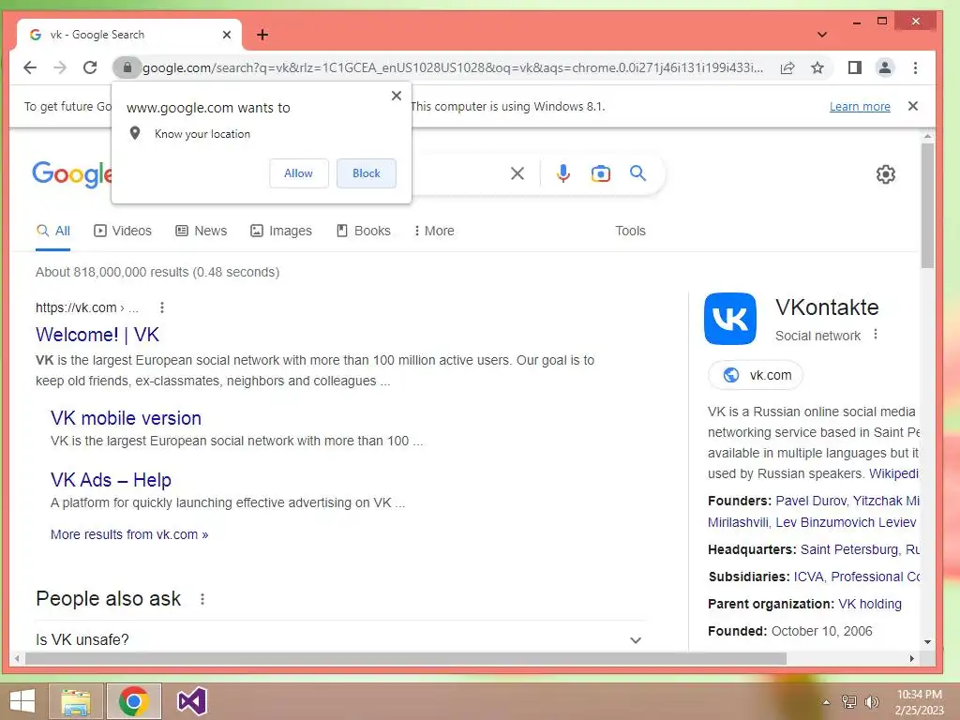Open the search Tools options
Image resolution: width=960 pixels, height=720 pixels.
coord(630,231)
